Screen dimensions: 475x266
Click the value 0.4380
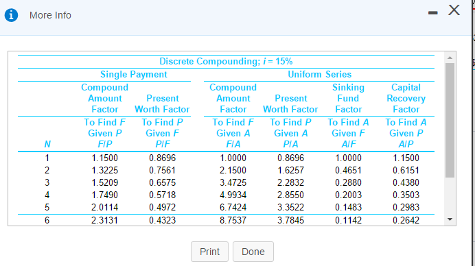(x=406, y=183)
